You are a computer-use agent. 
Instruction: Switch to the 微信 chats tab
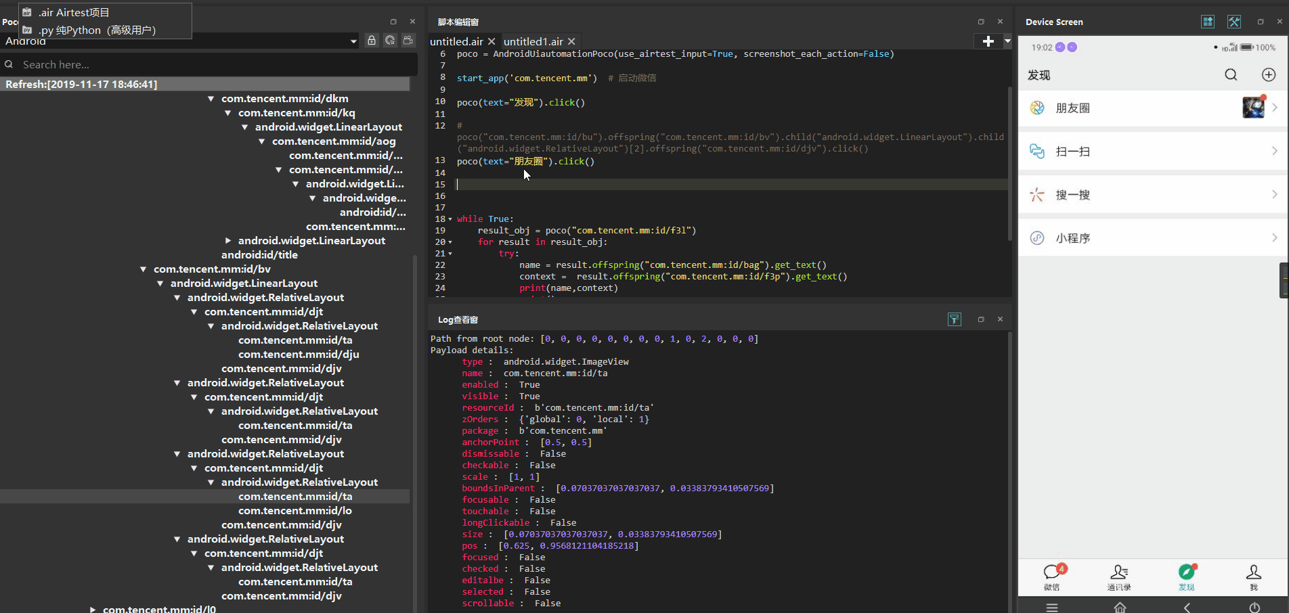coord(1052,577)
